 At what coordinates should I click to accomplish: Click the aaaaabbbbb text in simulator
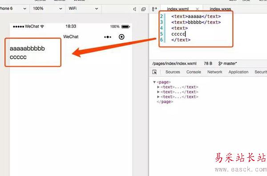click(x=27, y=48)
